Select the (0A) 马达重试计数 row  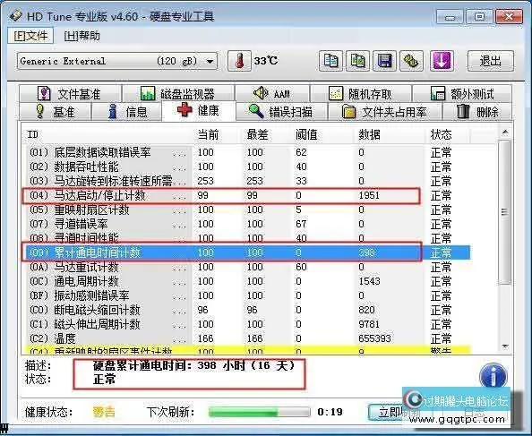[248, 267]
